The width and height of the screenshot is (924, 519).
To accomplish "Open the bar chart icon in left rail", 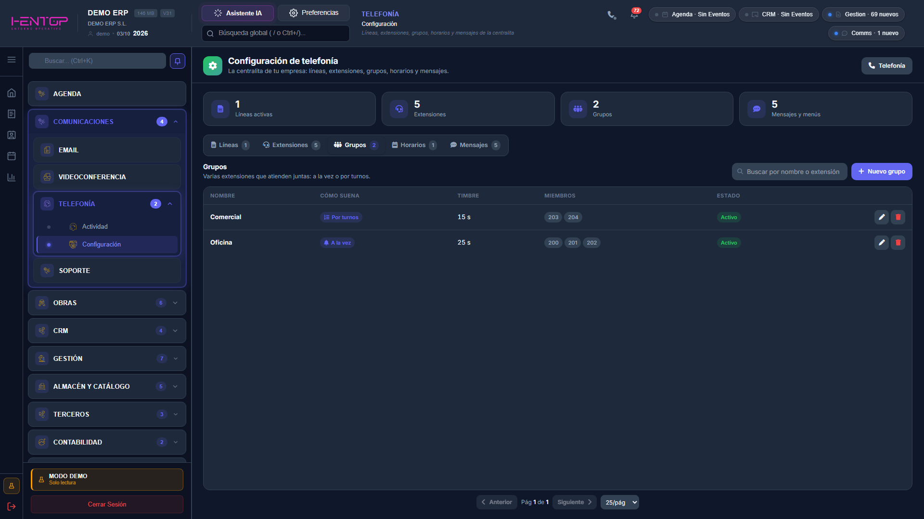I will [12, 177].
